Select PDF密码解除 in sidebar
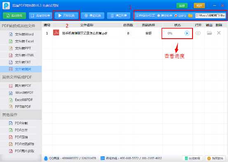The width and height of the screenshot is (228, 162). 21,144
